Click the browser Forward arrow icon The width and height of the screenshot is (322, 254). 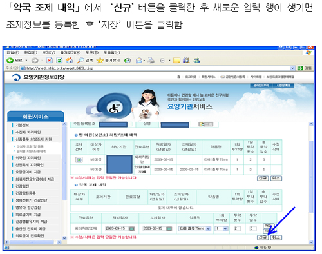[x=35, y=61]
